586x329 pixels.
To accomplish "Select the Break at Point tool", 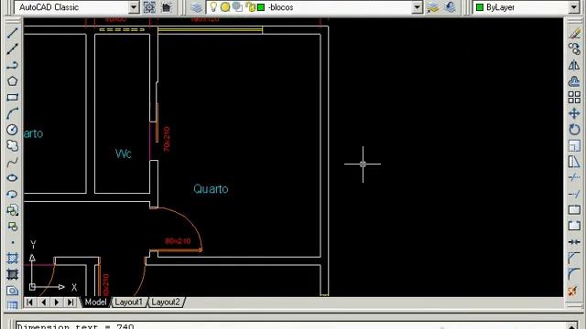I will click(574, 210).
